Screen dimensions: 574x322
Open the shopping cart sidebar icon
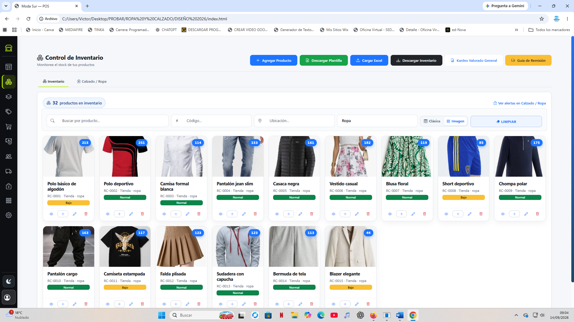[9, 127]
